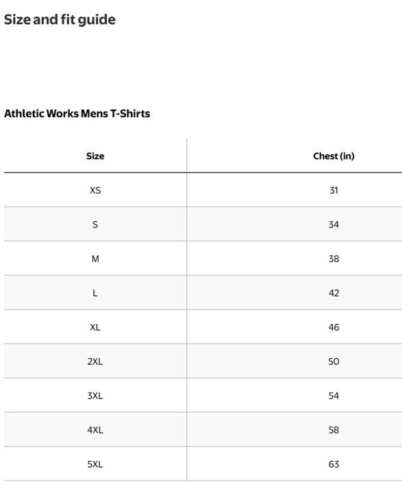This screenshot has height=493, width=402.
Task: Click chest value 42
Action: (334, 293)
